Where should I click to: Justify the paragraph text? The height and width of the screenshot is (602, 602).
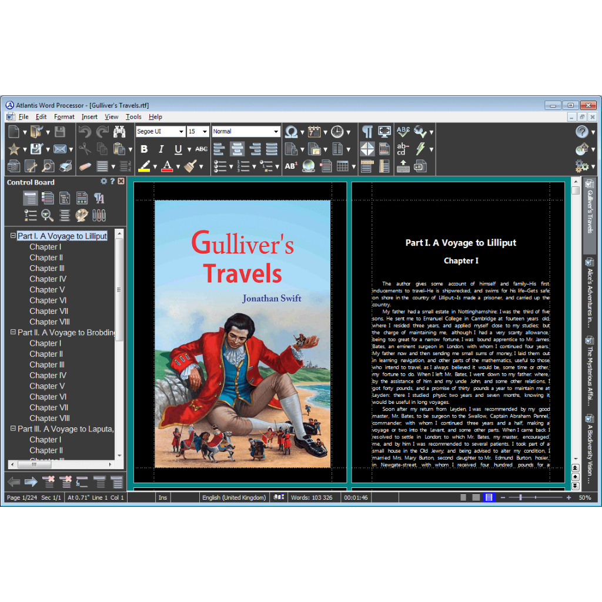(x=272, y=149)
